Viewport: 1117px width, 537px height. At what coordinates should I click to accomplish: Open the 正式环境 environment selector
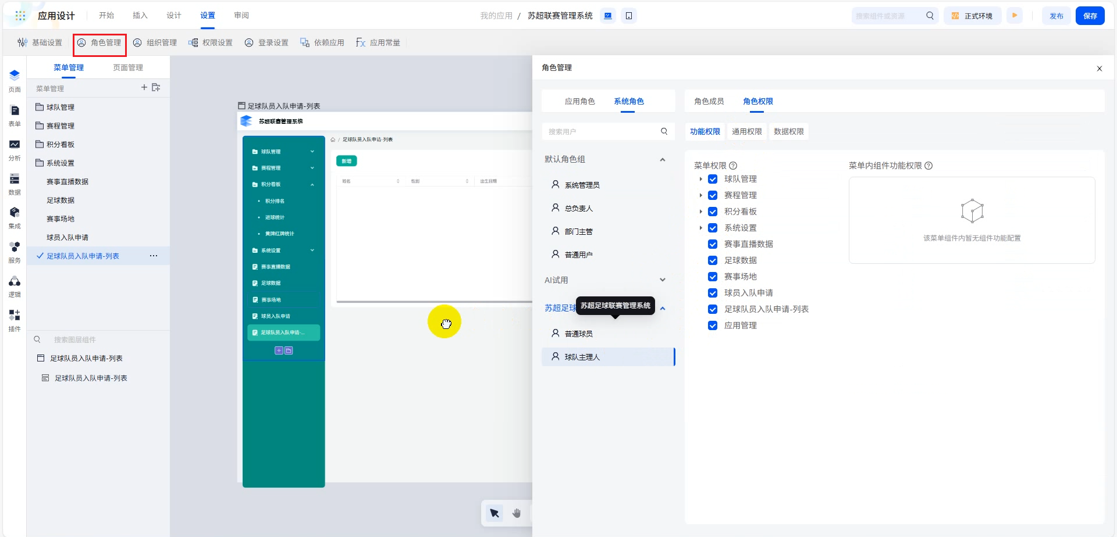(x=972, y=16)
